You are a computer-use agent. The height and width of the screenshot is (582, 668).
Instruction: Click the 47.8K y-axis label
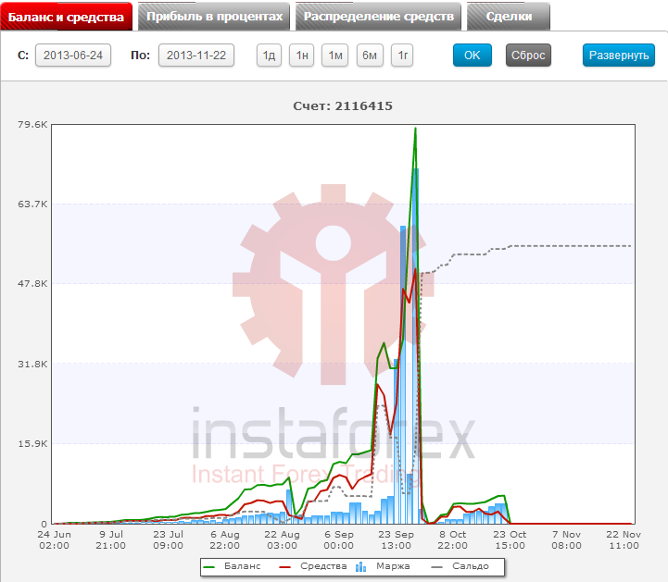click(x=32, y=284)
